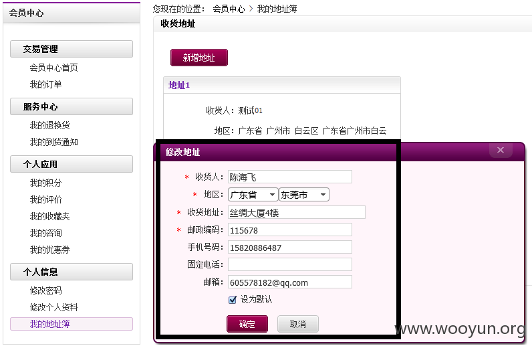Focus the 邮箱 email input field
This screenshot has width=532, height=348.
pyautogui.click(x=290, y=282)
